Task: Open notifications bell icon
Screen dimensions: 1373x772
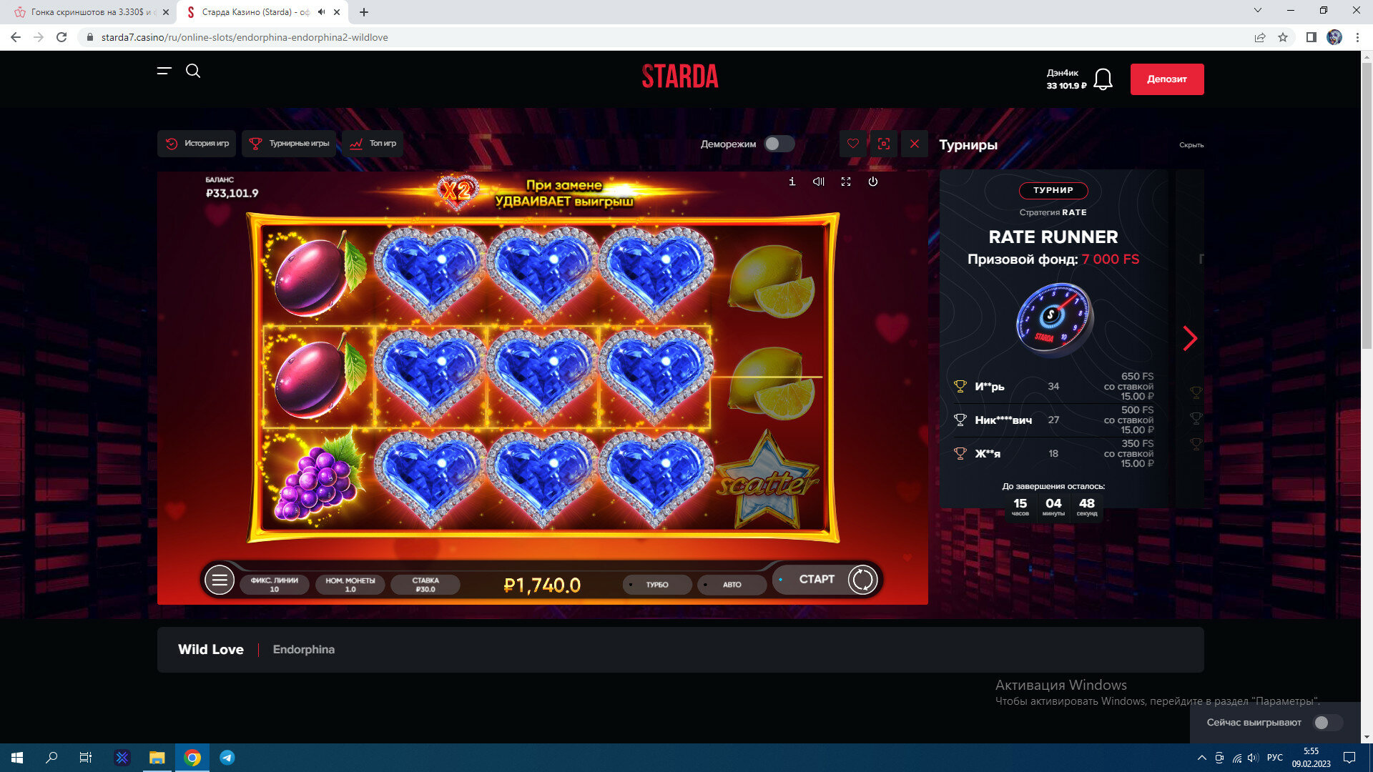Action: (1103, 79)
